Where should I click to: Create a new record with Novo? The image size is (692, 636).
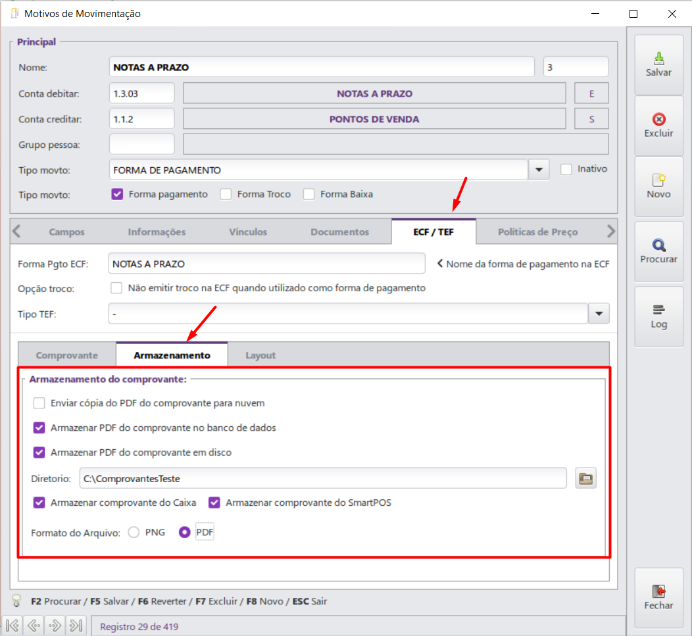(x=658, y=187)
